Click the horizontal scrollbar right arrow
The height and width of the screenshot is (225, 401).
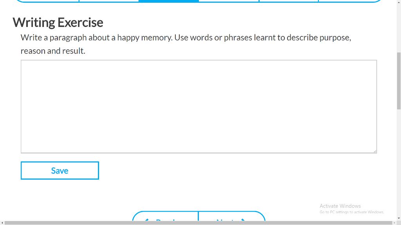(x=394, y=223)
